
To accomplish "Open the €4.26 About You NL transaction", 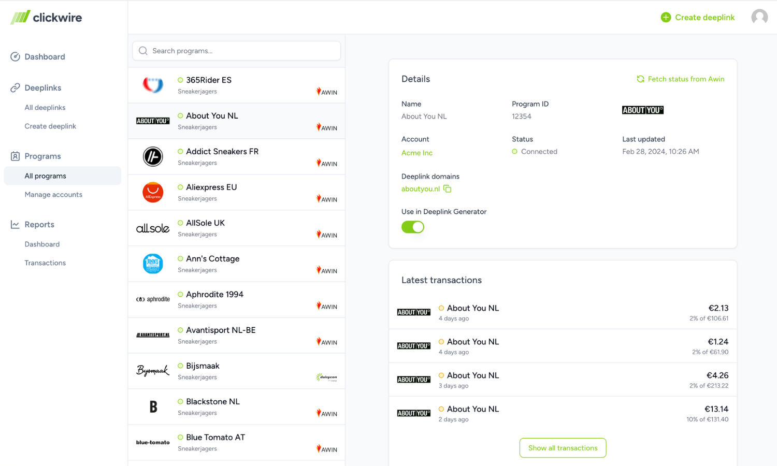I will [563, 380].
